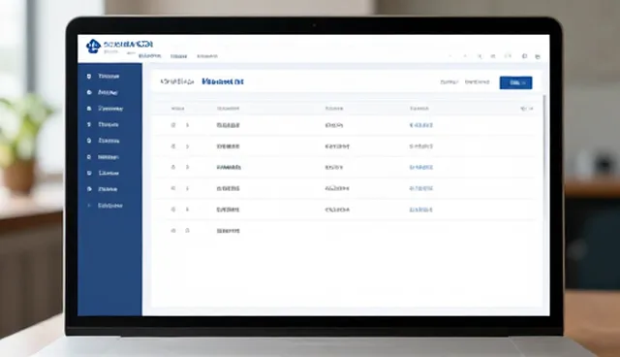Expand the sixth table row with its chevron
This screenshot has height=357, width=620.
point(187,230)
